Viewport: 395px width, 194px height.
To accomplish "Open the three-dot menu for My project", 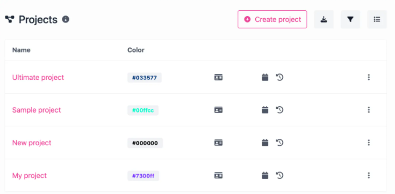I will 369,175.
